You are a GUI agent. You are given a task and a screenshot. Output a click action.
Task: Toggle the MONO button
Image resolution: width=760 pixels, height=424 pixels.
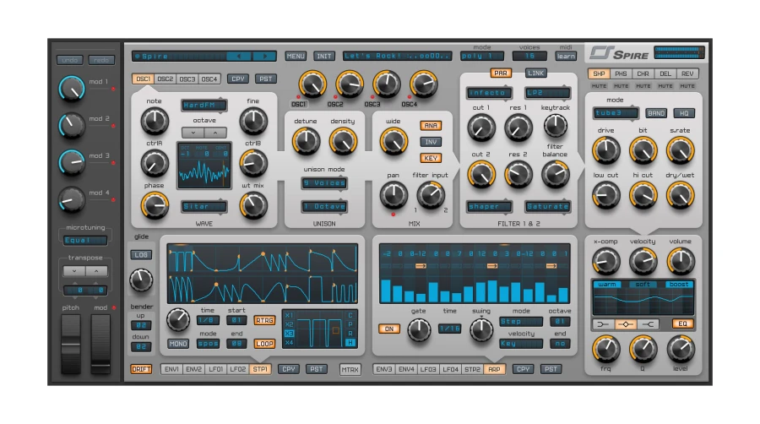[x=178, y=344]
